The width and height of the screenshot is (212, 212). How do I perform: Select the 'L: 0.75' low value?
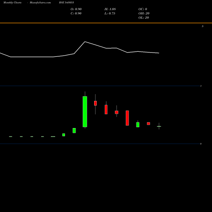(110, 14)
